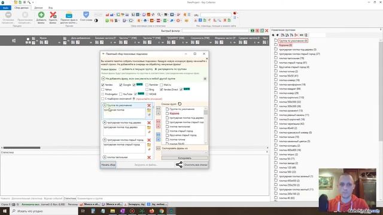Click the blue double-arrow button in the dialog's middle strip
Screen dimensions: 383x215
pos(158,134)
